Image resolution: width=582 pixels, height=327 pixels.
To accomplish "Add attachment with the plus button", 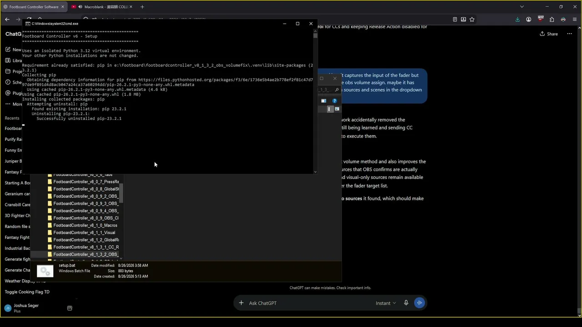I will (241, 303).
